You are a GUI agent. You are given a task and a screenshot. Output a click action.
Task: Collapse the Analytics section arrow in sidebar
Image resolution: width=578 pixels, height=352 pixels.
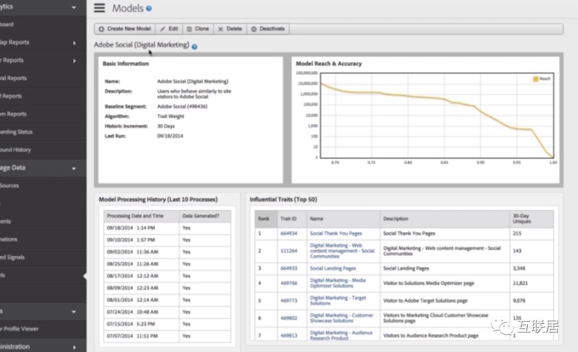point(74,7)
